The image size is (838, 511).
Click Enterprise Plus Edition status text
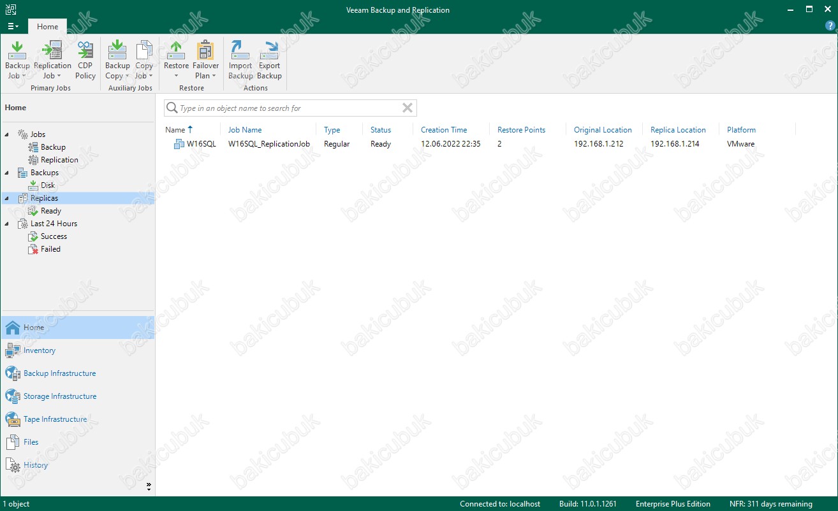click(x=673, y=504)
